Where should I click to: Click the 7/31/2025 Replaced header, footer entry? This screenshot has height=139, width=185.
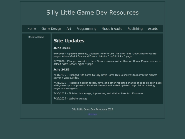108,85
